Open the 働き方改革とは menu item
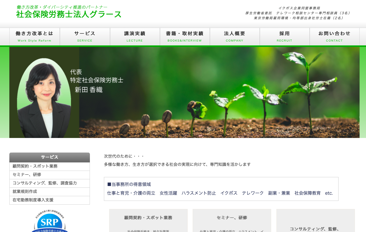Screen dimensions: 366x232 pos(34,37)
